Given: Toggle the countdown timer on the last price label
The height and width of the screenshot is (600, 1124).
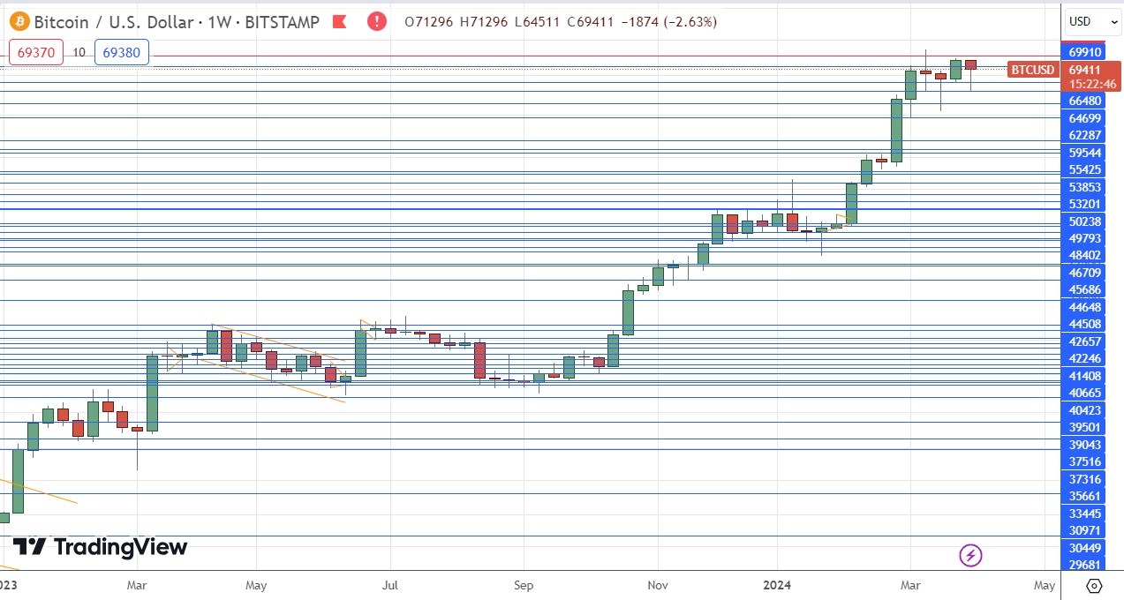Looking at the screenshot, I should (1092, 85).
